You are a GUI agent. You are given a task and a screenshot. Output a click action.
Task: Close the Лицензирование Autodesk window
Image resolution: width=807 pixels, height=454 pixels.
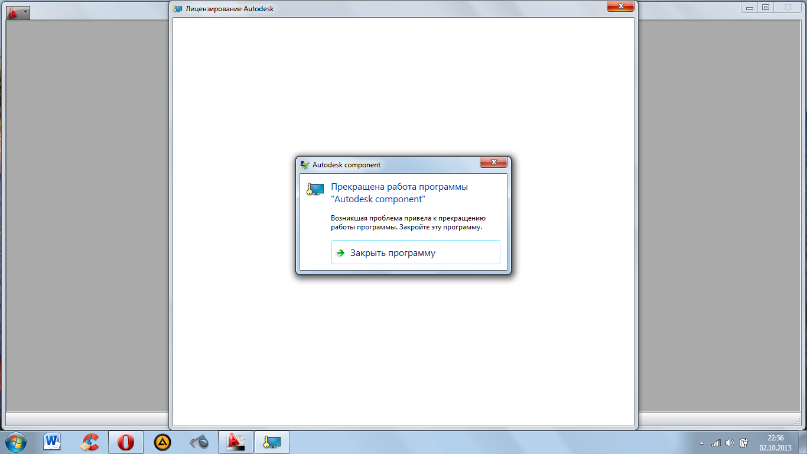click(x=621, y=7)
